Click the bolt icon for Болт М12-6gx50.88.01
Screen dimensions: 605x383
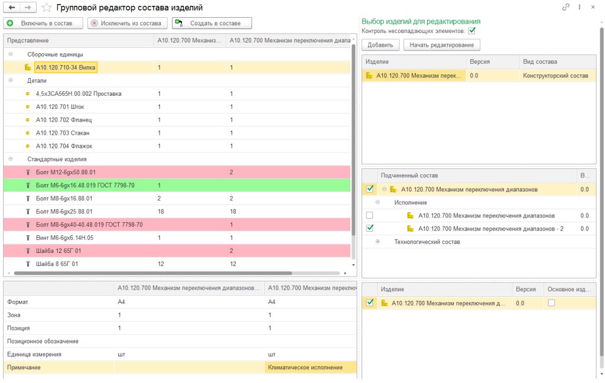coord(28,172)
